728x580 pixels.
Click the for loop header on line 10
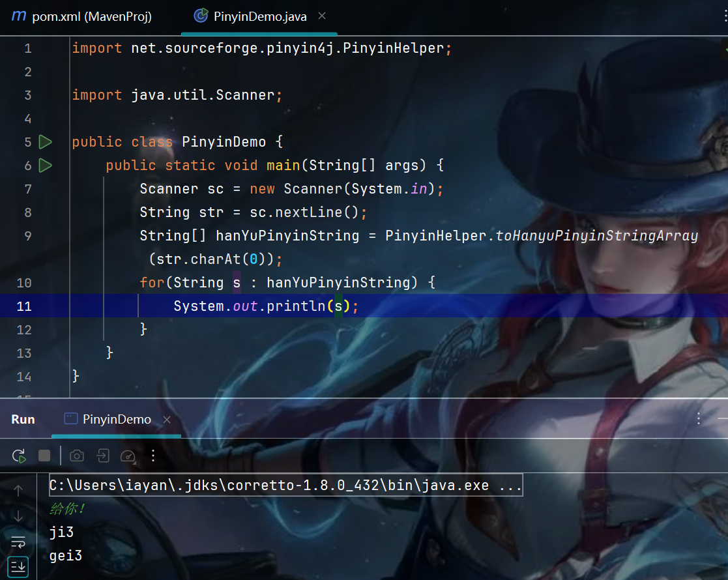click(288, 283)
